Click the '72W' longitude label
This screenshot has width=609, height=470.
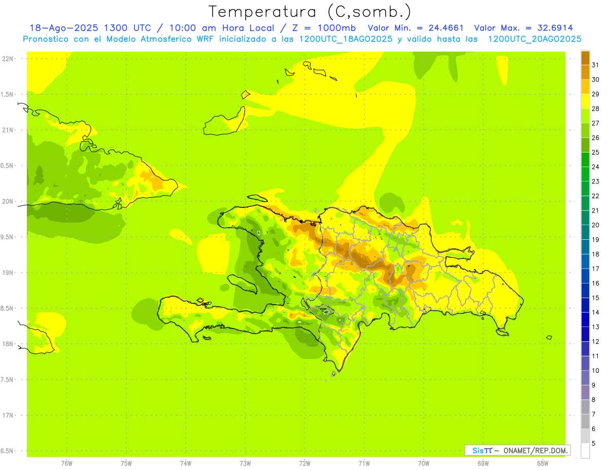point(304,463)
